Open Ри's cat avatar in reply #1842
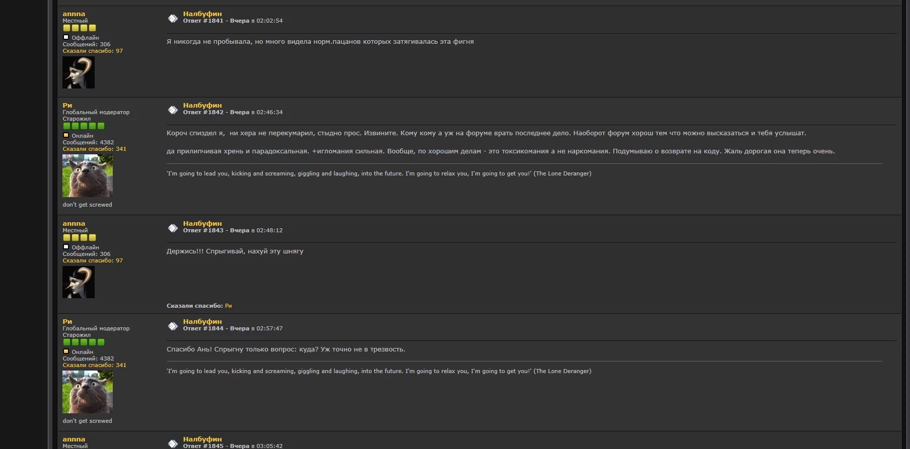The height and width of the screenshot is (449, 910). point(88,176)
